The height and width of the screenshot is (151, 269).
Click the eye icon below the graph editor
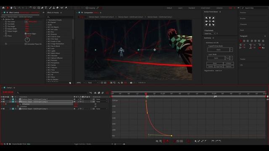click(x=157, y=141)
